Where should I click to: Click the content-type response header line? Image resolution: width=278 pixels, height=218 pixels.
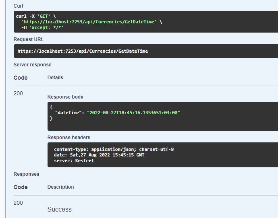click(x=114, y=149)
